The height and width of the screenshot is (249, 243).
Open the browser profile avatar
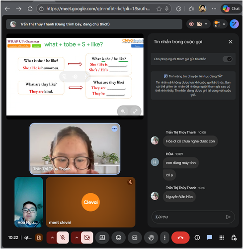[x=202, y=8]
